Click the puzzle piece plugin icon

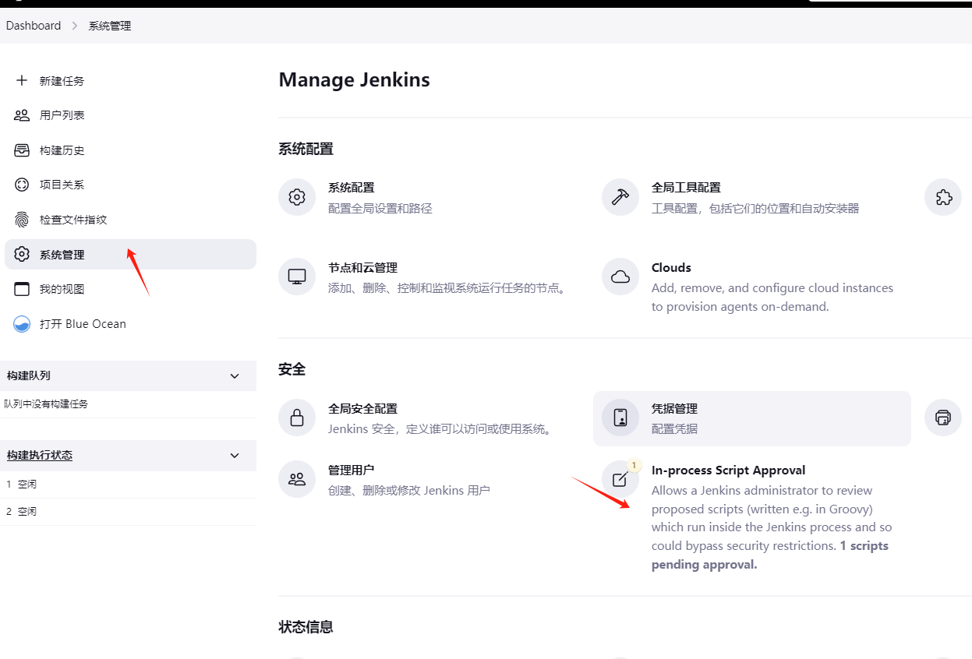click(943, 197)
